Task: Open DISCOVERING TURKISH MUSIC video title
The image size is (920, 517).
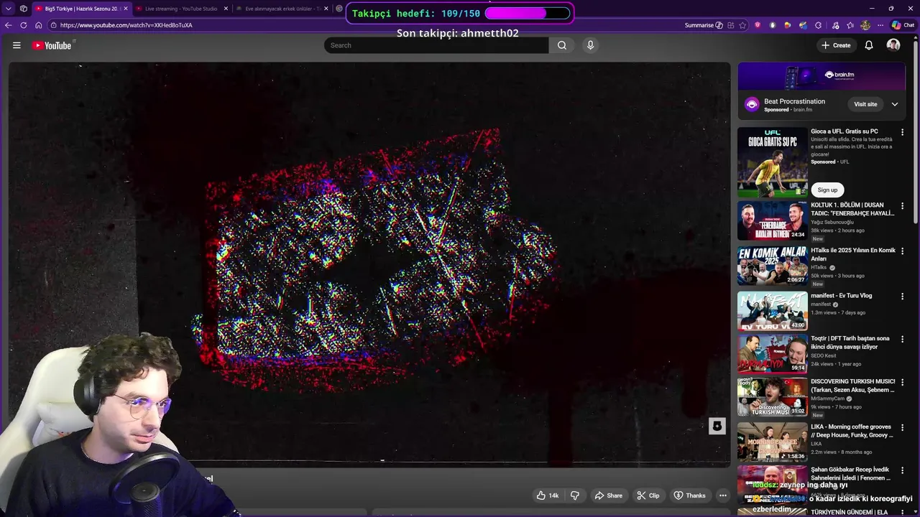Action: pos(853,386)
